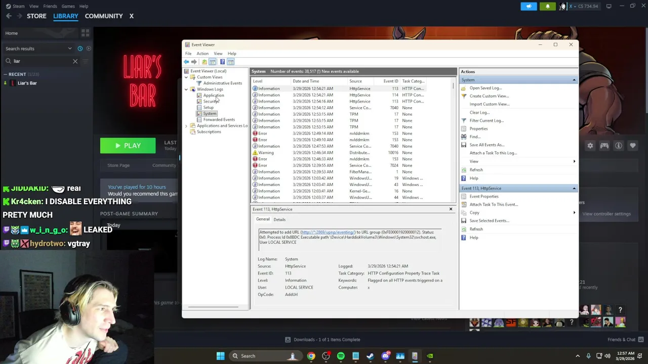The image size is (648, 364).
Task: Click the Help question-mark icon in Event Viewer toolbar
Action: pos(222,62)
